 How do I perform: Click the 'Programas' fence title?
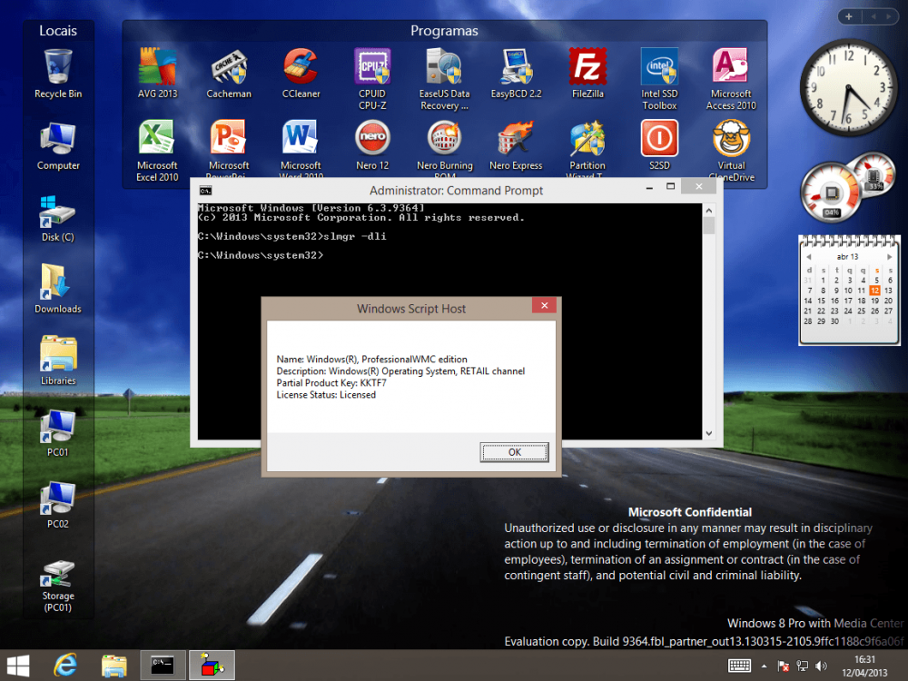(444, 31)
